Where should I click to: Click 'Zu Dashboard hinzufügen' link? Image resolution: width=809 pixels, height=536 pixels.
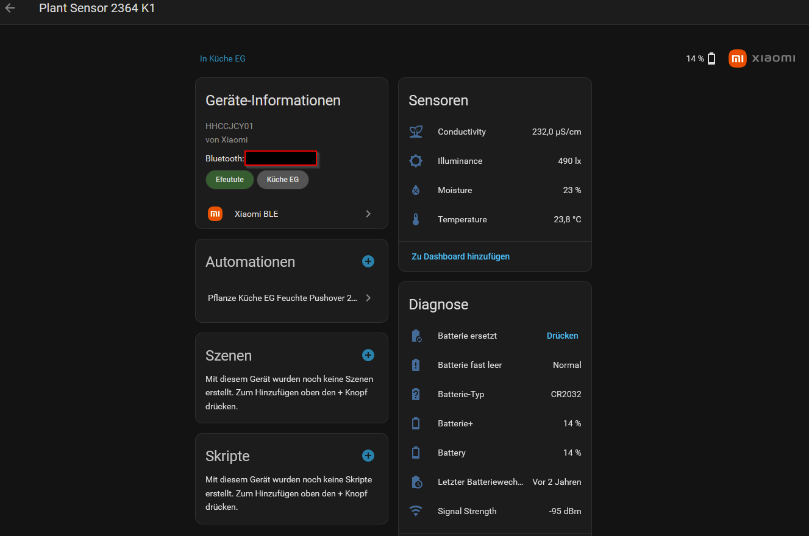461,256
